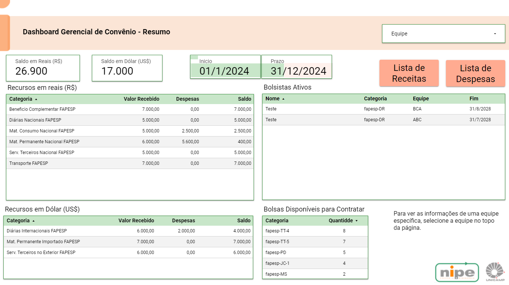This screenshot has width=509, height=285.
Task: Click Saldo header in dólar table
Action: click(x=243, y=220)
